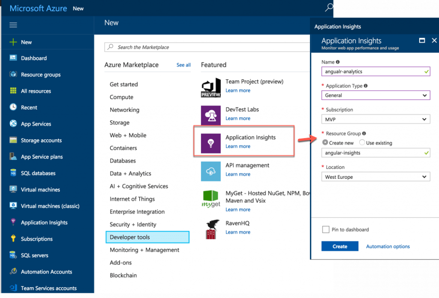The height and width of the screenshot is (298, 439).
Task: Click Learn more under API management
Action: (x=238, y=174)
